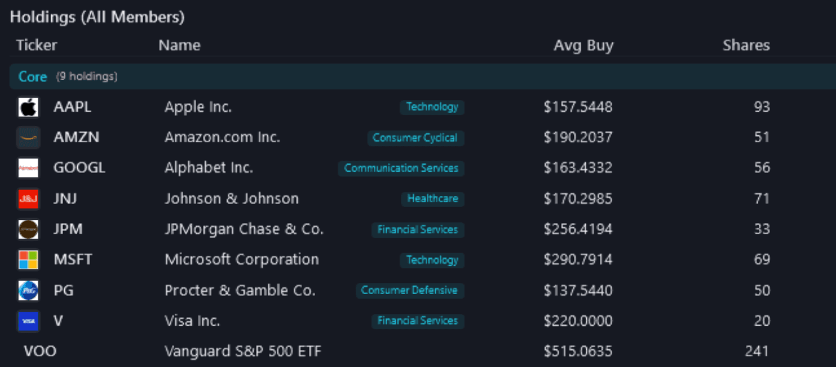Image resolution: width=836 pixels, height=367 pixels.
Task: Click the 93 shares value
Action: (762, 107)
